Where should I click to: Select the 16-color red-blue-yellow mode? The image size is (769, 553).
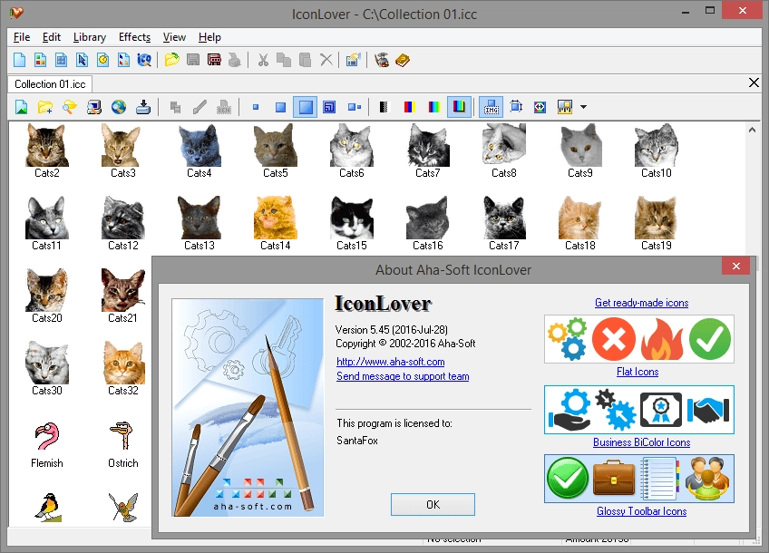[410, 107]
